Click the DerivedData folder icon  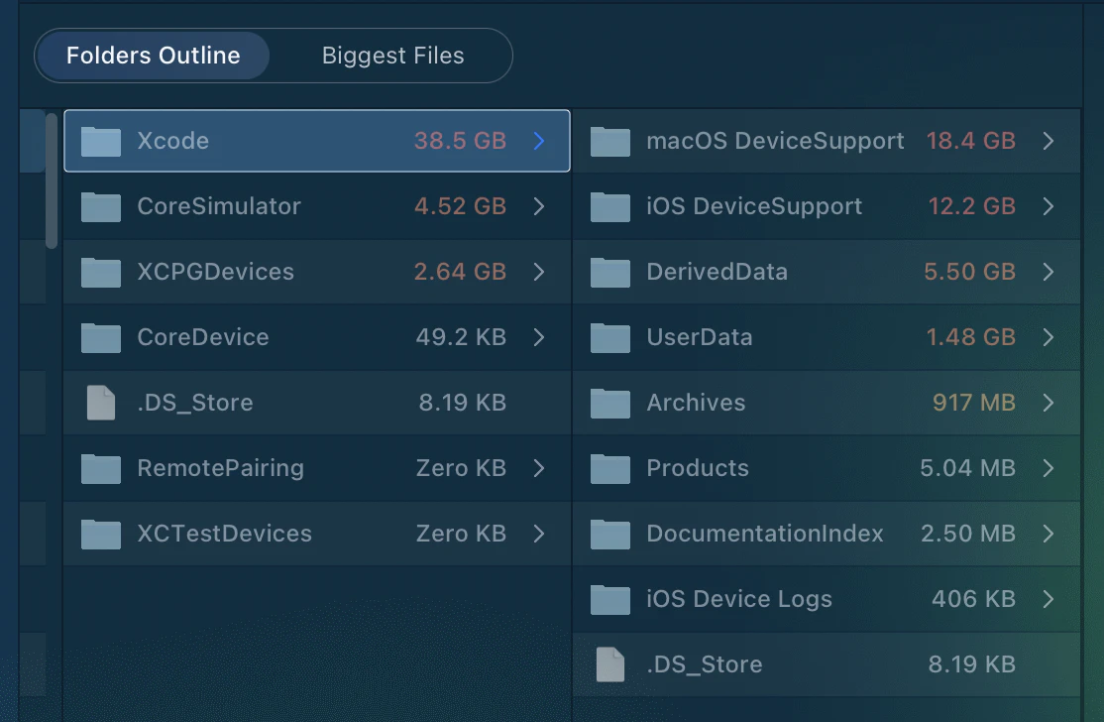pos(609,272)
